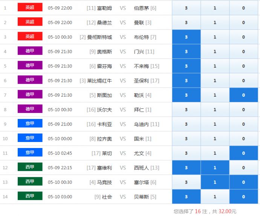
Task: Open team 曼彻斯特城 details
Action: (99, 37)
